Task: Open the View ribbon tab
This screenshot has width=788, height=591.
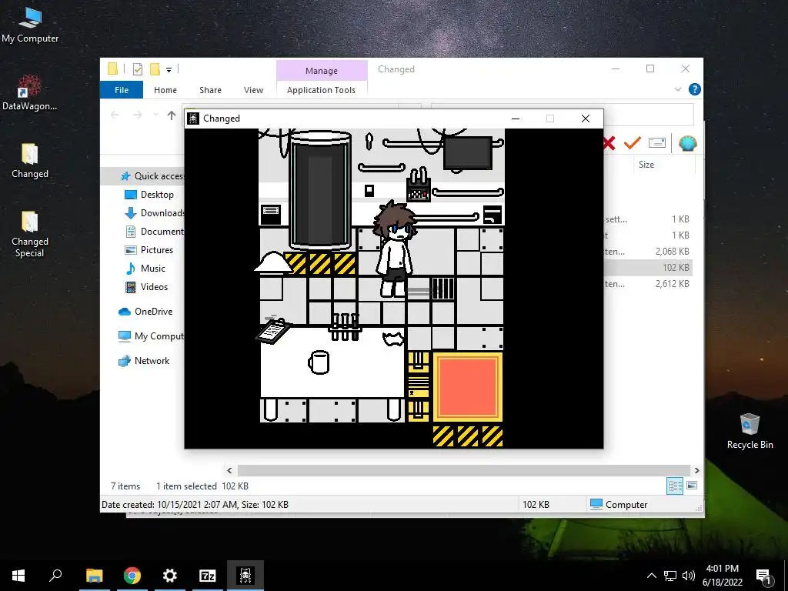Action: coord(253,90)
